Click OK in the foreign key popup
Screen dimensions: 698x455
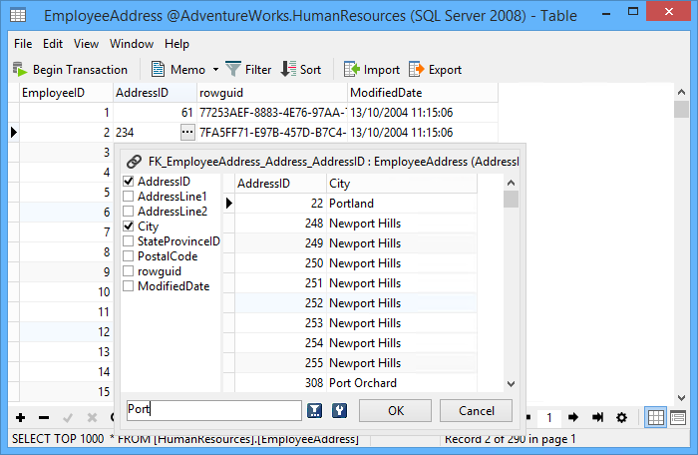pos(395,410)
